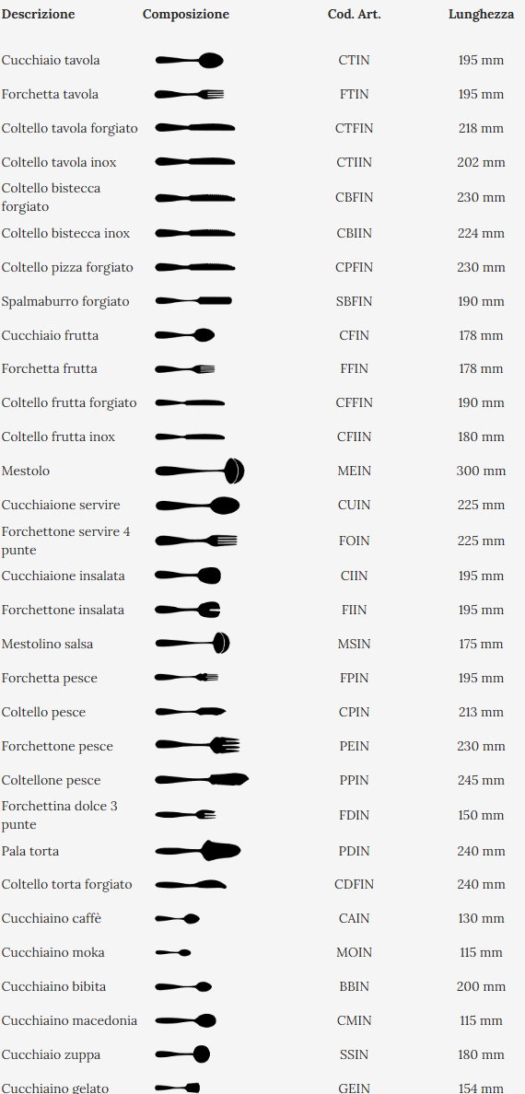Screen dimensions: 525x1094
Task: Click the Cucchiaio tavola spoon silhouette
Action: [189, 61]
